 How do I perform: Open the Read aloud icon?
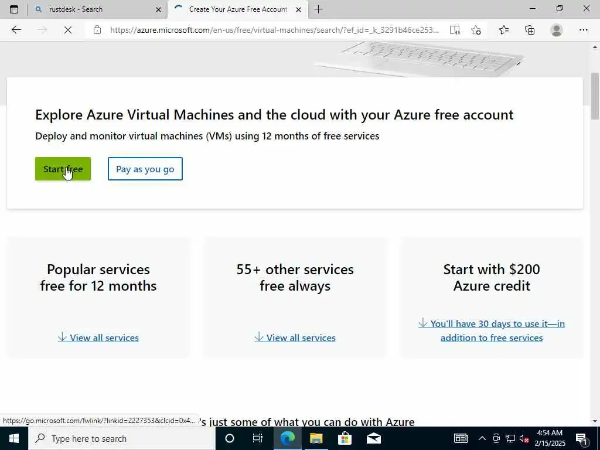(455, 30)
